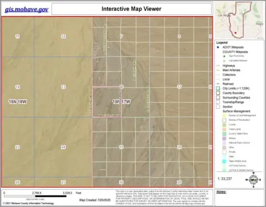Screen dimensions: 266x207
Task: Click the State Wildlife Area cyan swatch
Action: coord(224,161)
